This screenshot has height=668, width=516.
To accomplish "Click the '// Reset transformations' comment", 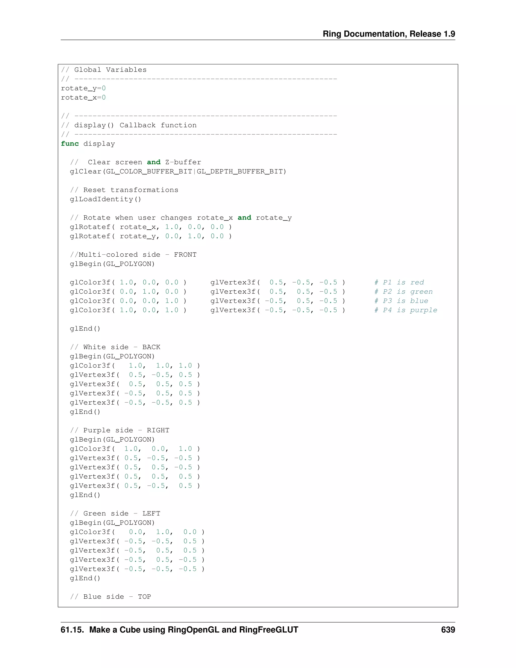I will click(124, 190).
